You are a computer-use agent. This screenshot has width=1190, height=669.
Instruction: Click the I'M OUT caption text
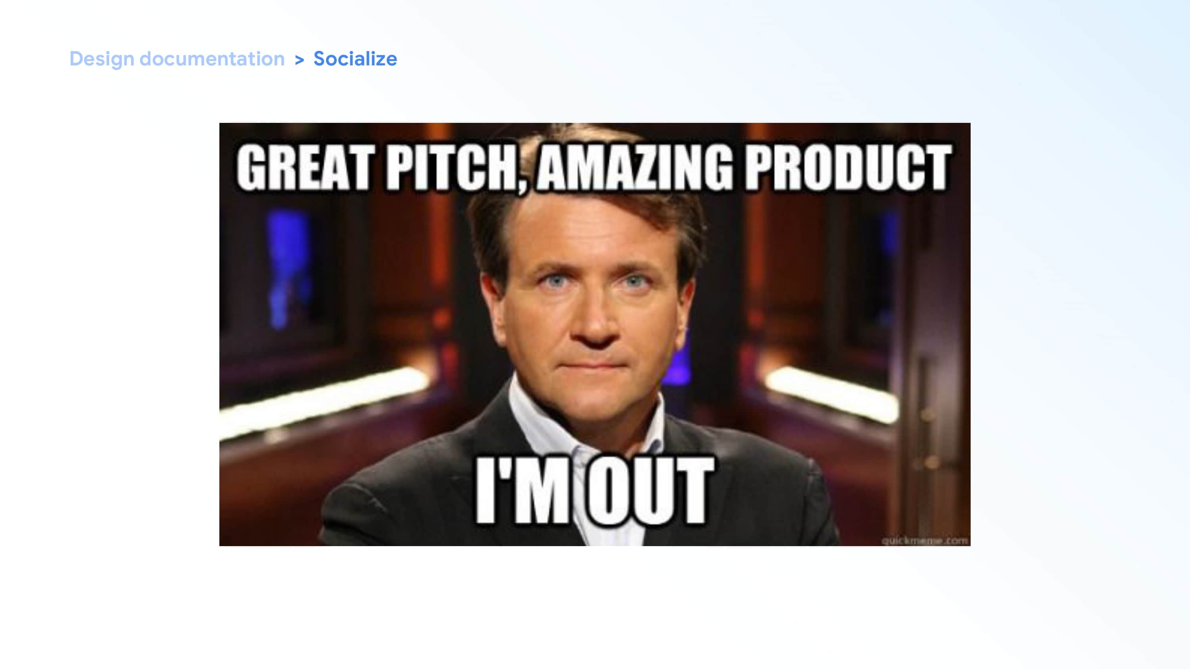coord(595,490)
